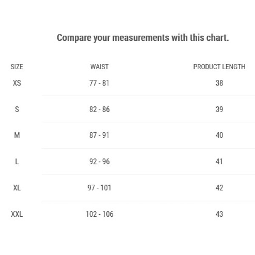The height and width of the screenshot is (255, 255).
Task: Click waist value 92 - 96
Action: (x=99, y=161)
